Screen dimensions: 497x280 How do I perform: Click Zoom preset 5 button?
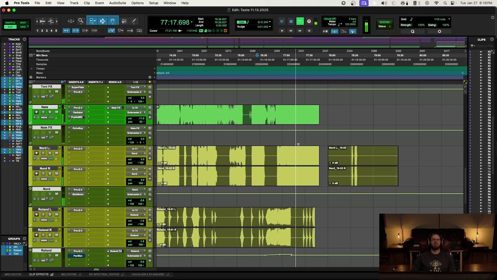coord(56,31)
